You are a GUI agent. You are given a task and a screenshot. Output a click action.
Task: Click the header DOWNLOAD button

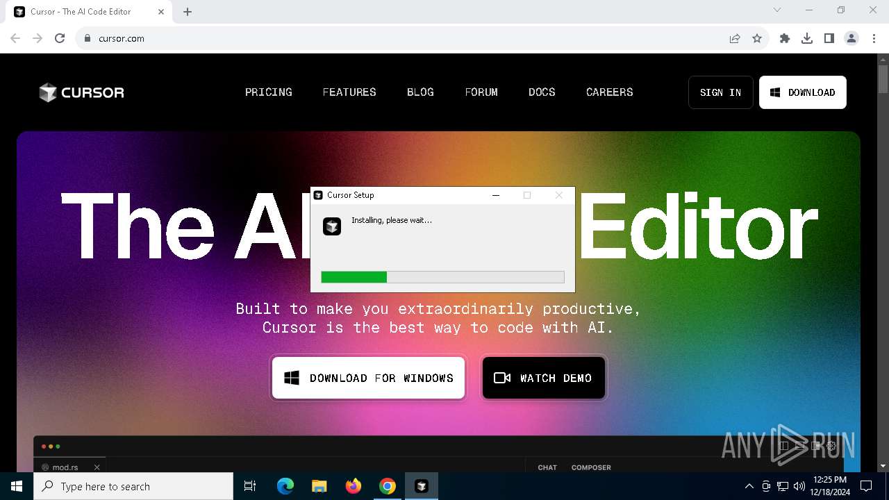pyautogui.click(x=803, y=92)
